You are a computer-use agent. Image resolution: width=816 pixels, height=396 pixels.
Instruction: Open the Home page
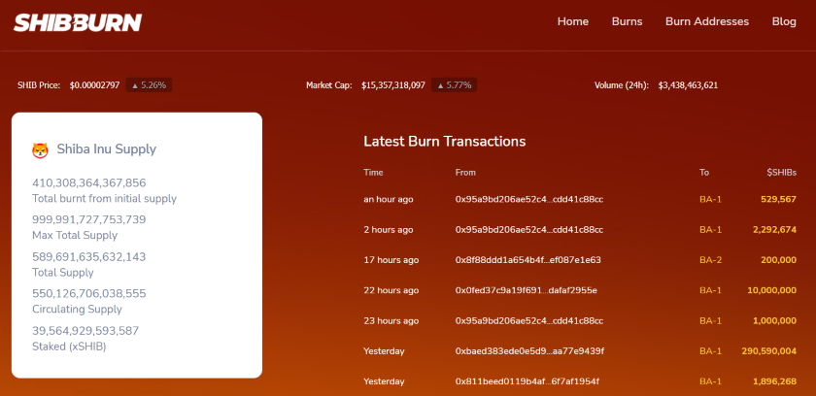[x=572, y=21]
